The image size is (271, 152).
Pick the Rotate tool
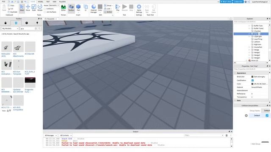[40, 8]
